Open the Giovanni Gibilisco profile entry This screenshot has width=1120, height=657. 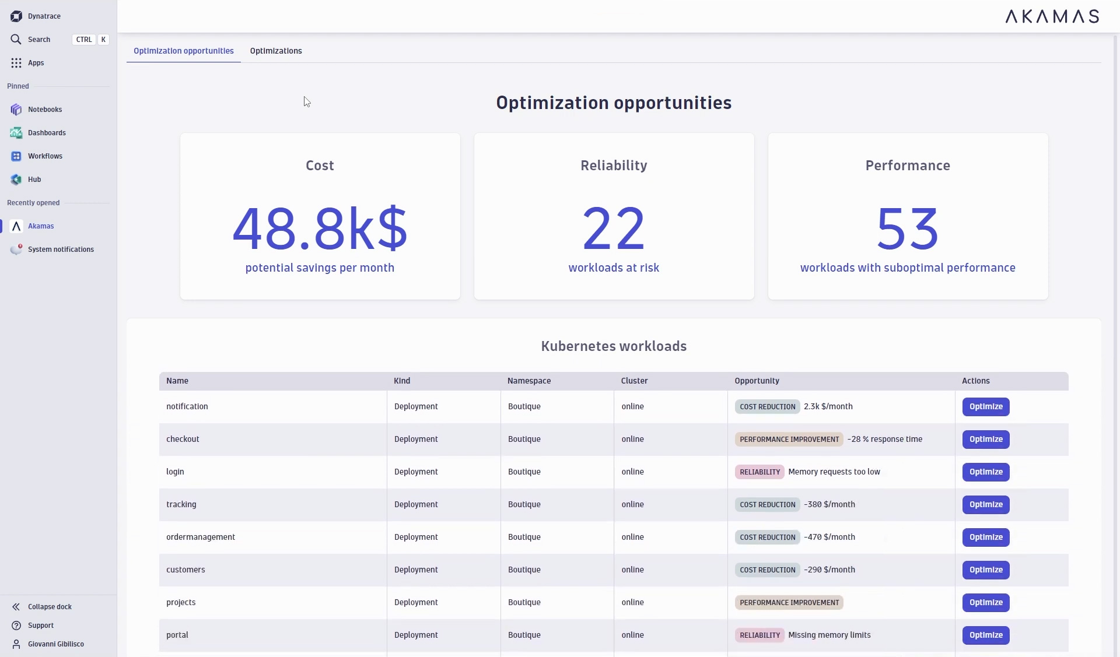pyautogui.click(x=55, y=644)
